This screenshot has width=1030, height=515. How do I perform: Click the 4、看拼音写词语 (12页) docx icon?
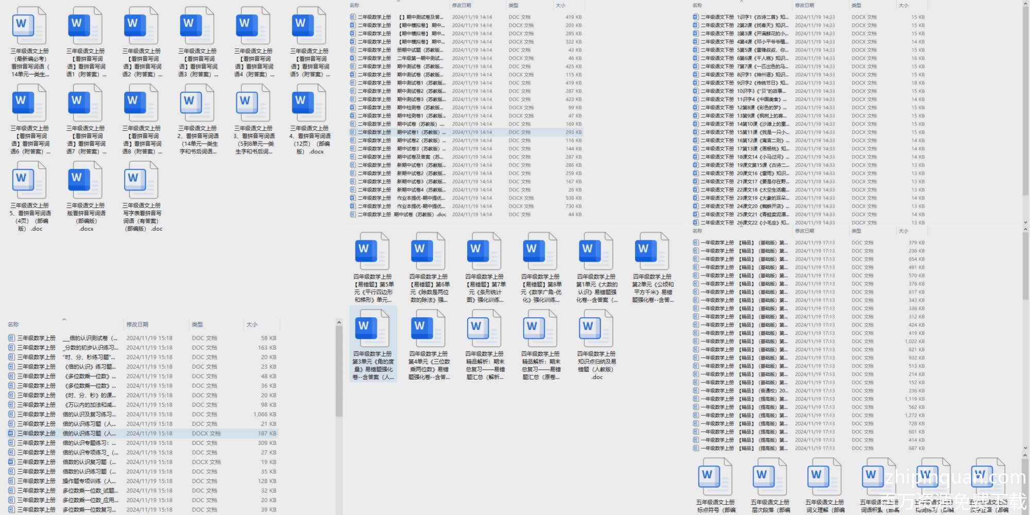pyautogui.click(x=310, y=104)
